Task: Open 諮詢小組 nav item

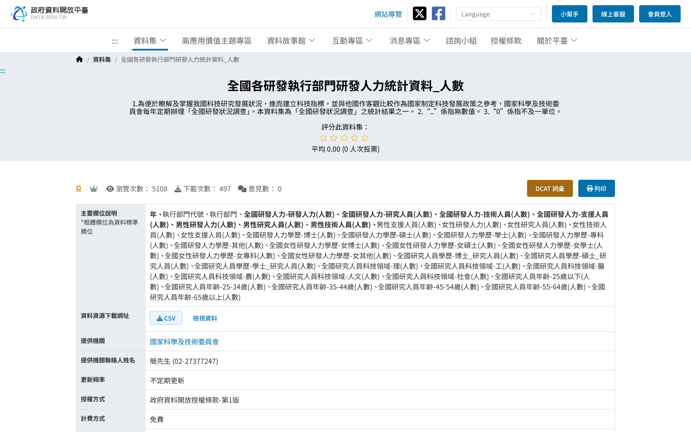Action: [461, 41]
